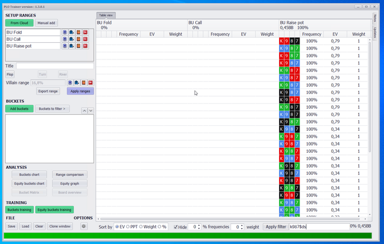Click the blue document icon beside BU Call

coord(65,39)
